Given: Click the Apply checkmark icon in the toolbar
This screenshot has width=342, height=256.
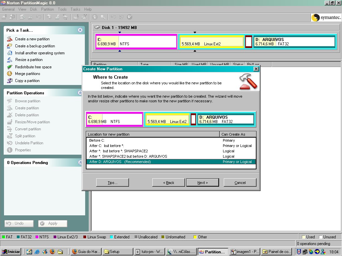Looking at the screenshot, I should [x=130, y=17].
